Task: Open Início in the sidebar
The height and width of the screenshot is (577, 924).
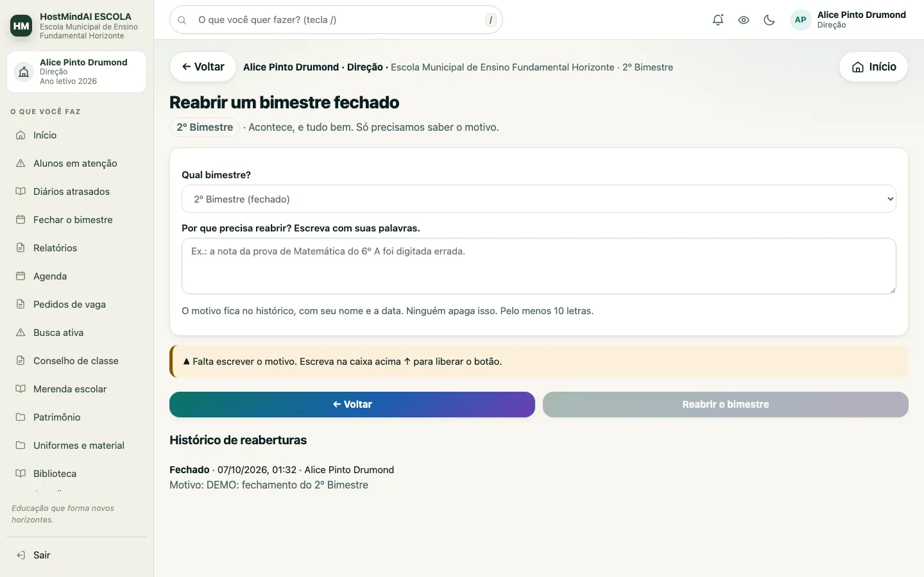Action: [77, 135]
